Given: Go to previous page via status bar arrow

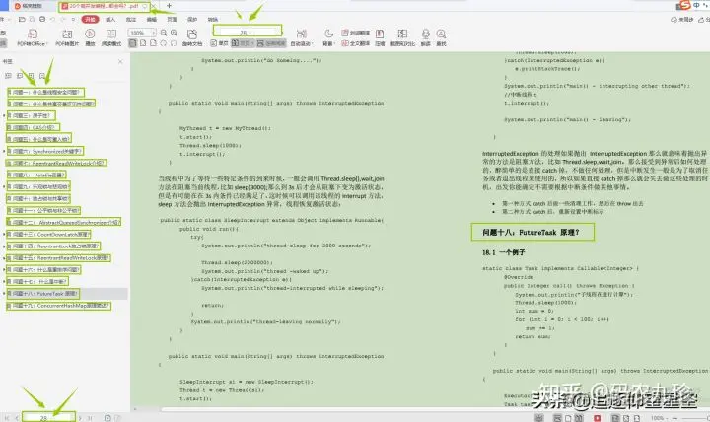Looking at the screenshot, I should click(x=17, y=418).
